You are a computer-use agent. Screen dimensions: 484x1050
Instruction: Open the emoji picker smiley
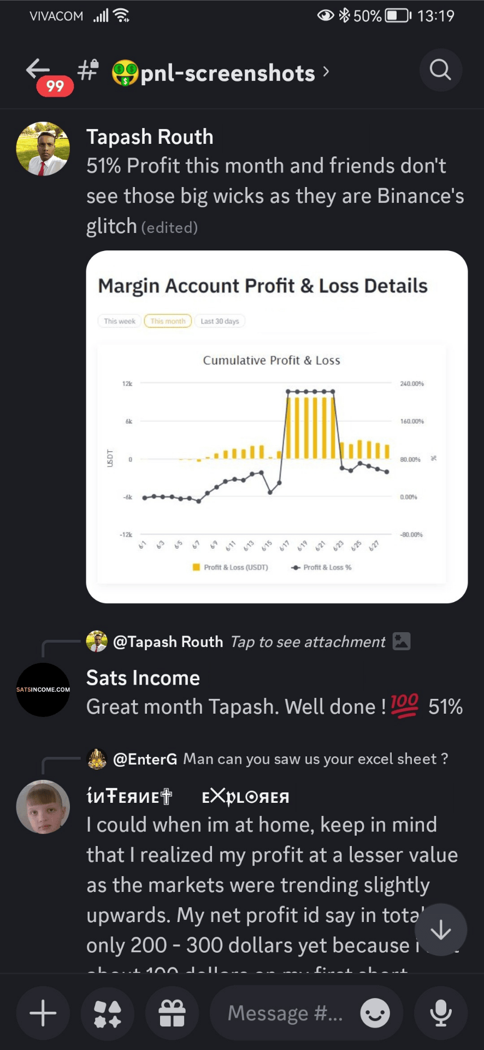(375, 1013)
